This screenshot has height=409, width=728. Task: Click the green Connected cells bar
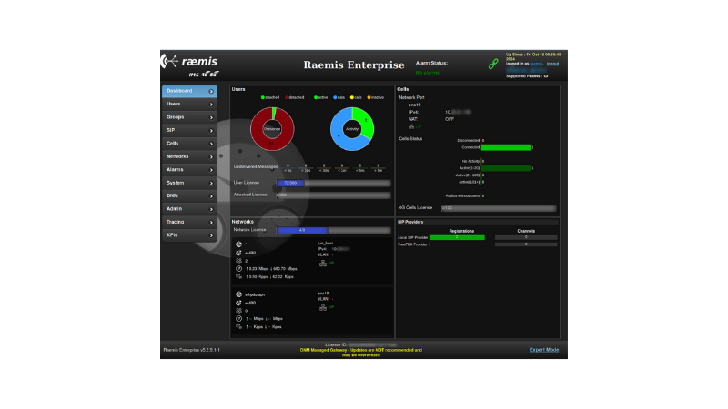click(506, 147)
